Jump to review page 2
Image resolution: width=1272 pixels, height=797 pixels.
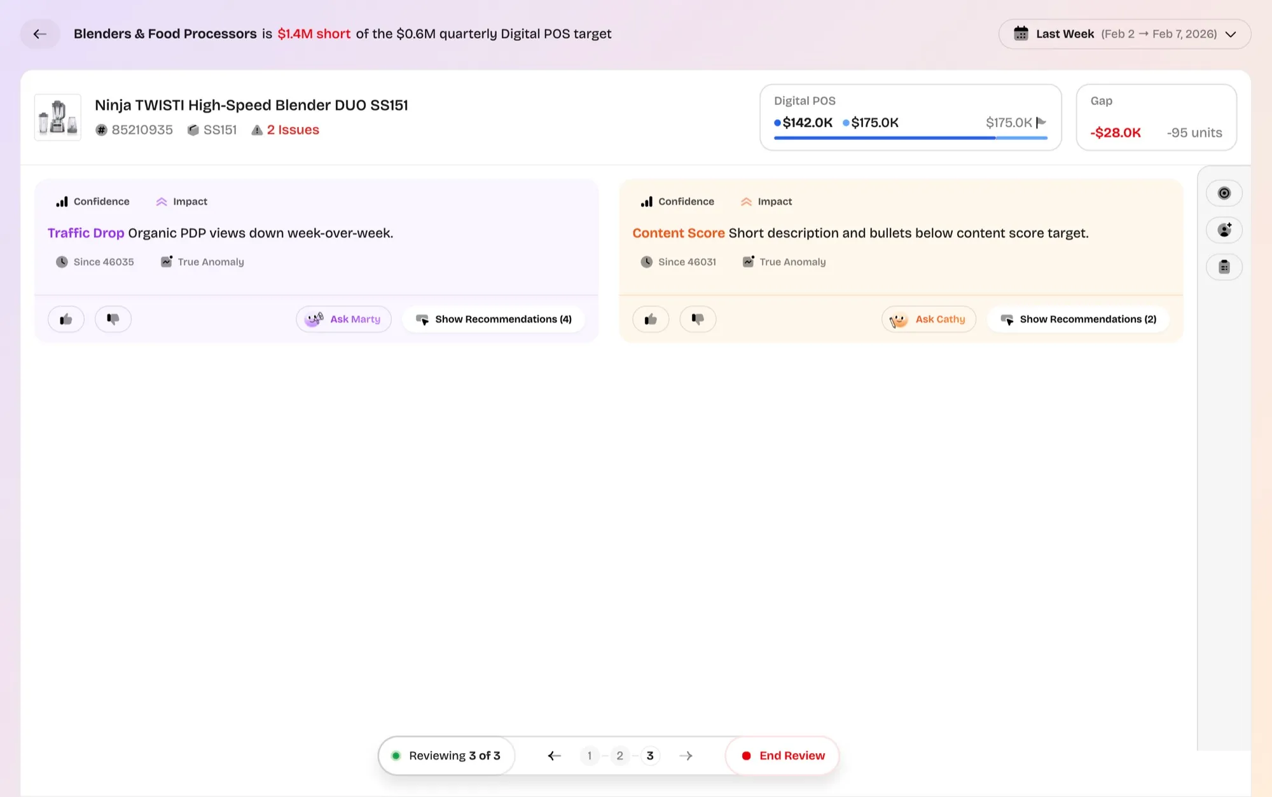pyautogui.click(x=620, y=756)
